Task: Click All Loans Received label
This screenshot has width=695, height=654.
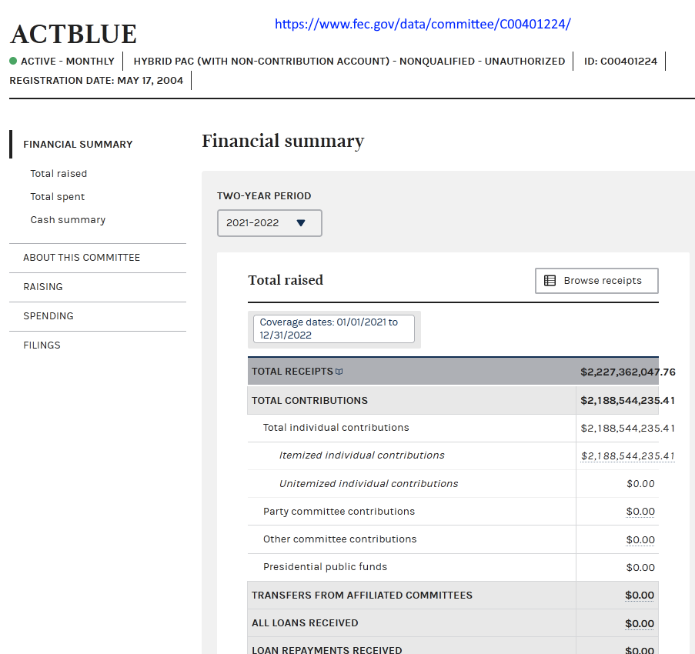Action: pos(305,623)
